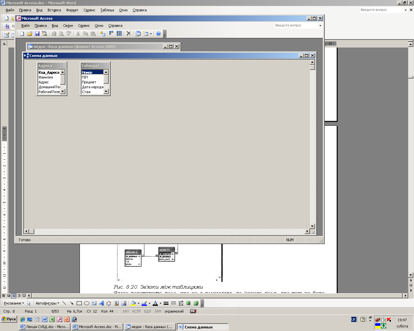Viewport: 414px width, 331px height.
Task: Select the Номер field in Таблица1
Action: (92, 72)
